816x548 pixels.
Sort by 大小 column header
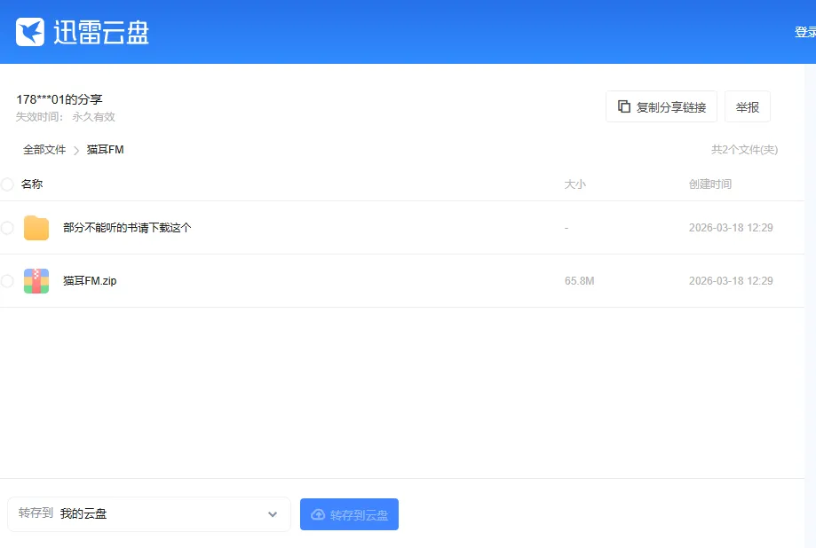point(575,184)
